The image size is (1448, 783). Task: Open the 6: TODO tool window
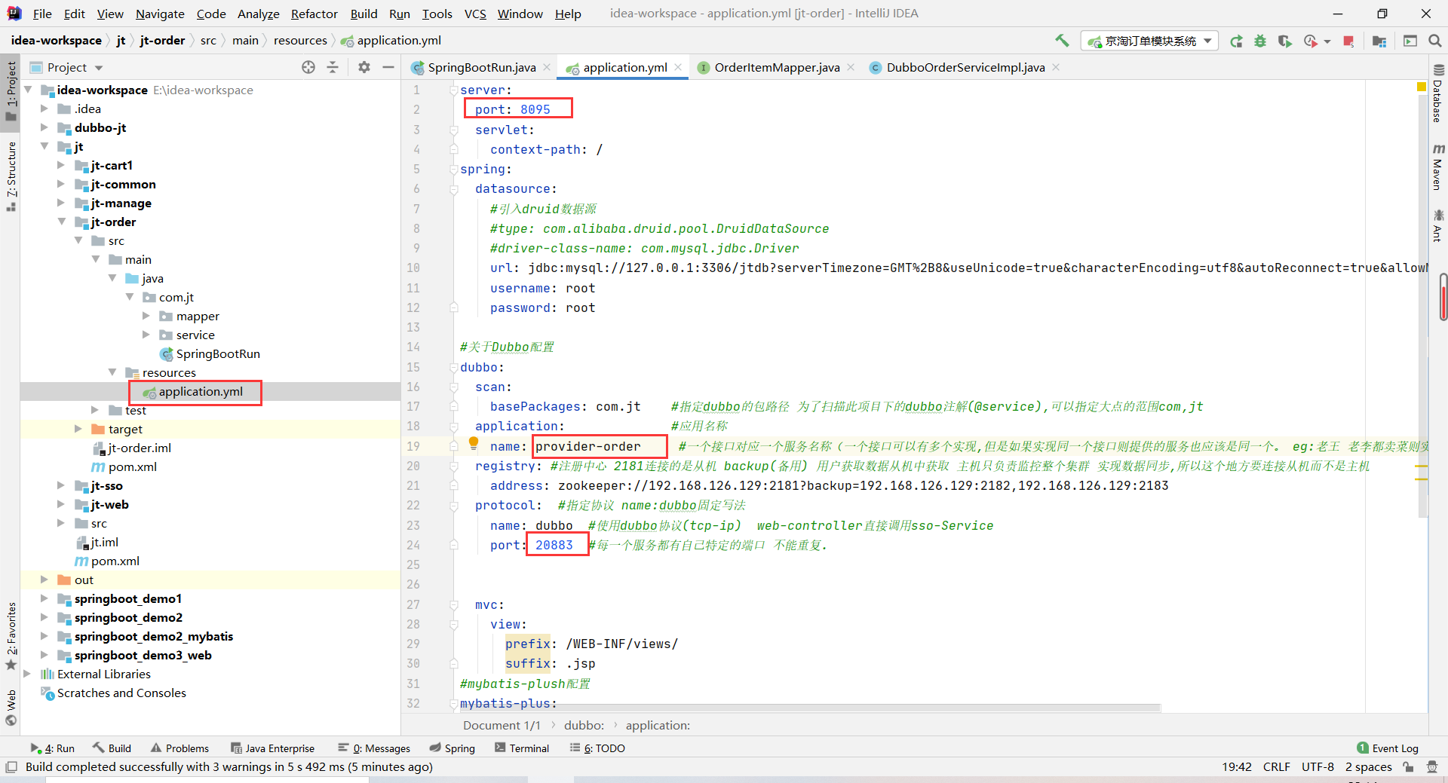click(x=597, y=748)
